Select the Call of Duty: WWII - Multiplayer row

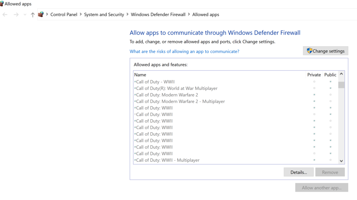pos(168,160)
